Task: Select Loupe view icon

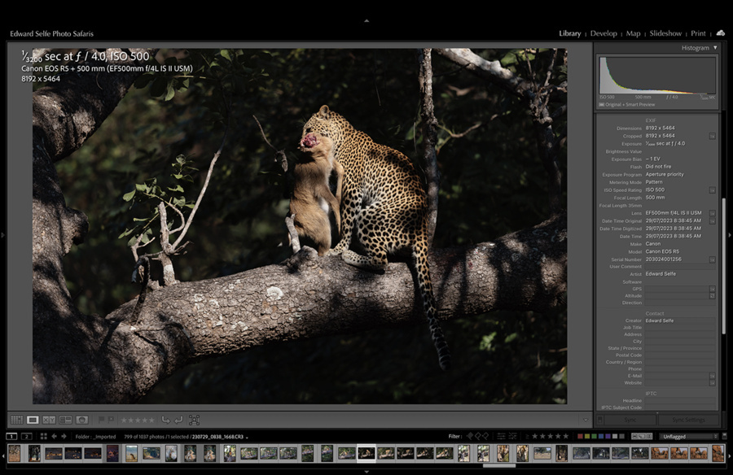Action: (33, 420)
